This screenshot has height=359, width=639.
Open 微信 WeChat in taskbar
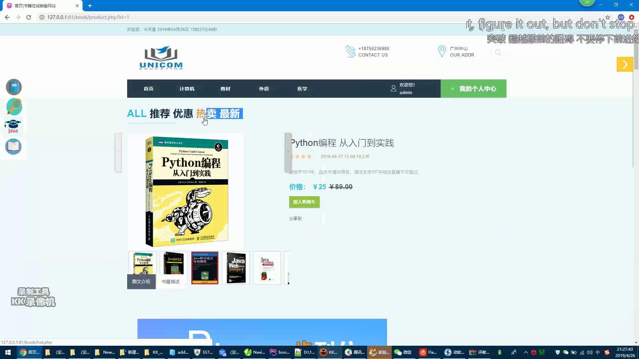(403, 352)
